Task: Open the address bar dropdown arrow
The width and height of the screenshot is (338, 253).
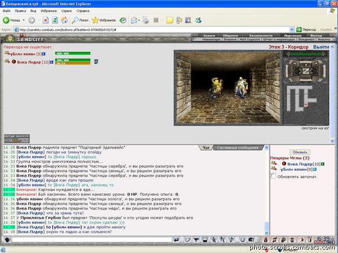Action: click(x=292, y=29)
